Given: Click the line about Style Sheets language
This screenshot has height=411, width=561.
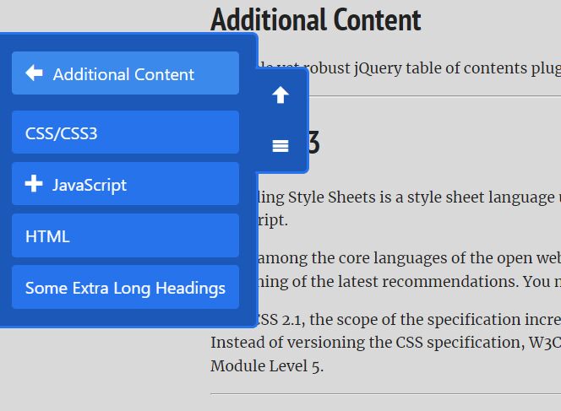Looking at the screenshot, I should 409,197.
